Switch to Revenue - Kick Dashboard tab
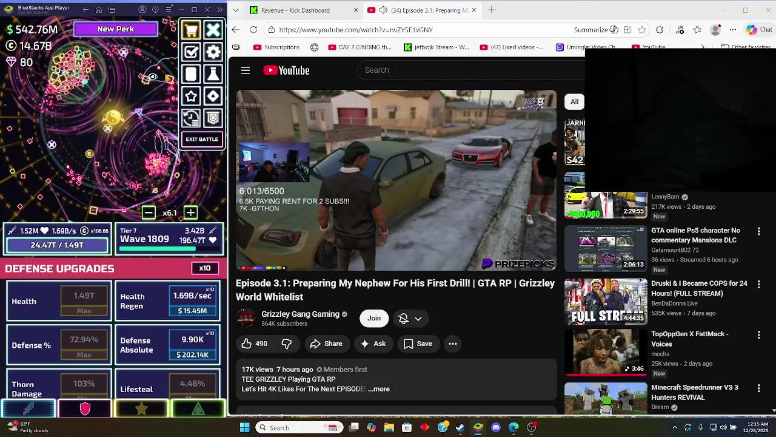This screenshot has width=776, height=437. (x=296, y=10)
